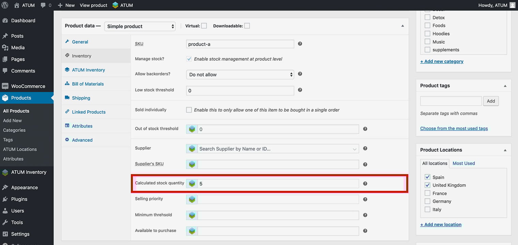Check the Sold individually checkbox
The height and width of the screenshot is (245, 518).
[189, 110]
